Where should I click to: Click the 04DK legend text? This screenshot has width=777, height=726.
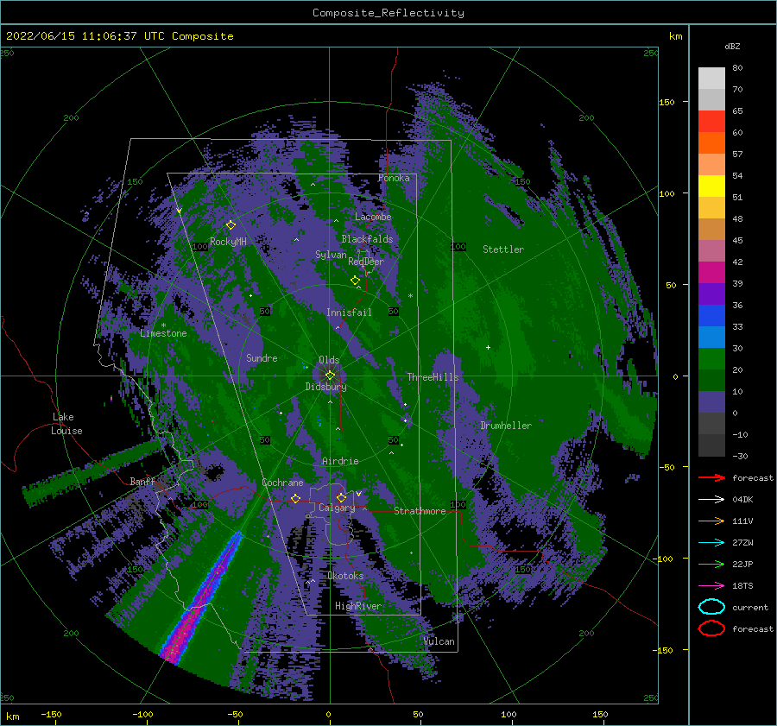pos(742,499)
